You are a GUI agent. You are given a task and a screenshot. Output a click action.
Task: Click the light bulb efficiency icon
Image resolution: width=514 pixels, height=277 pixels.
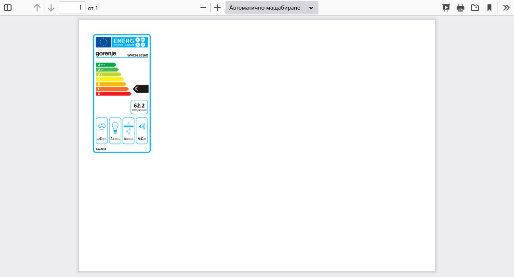pos(115,128)
